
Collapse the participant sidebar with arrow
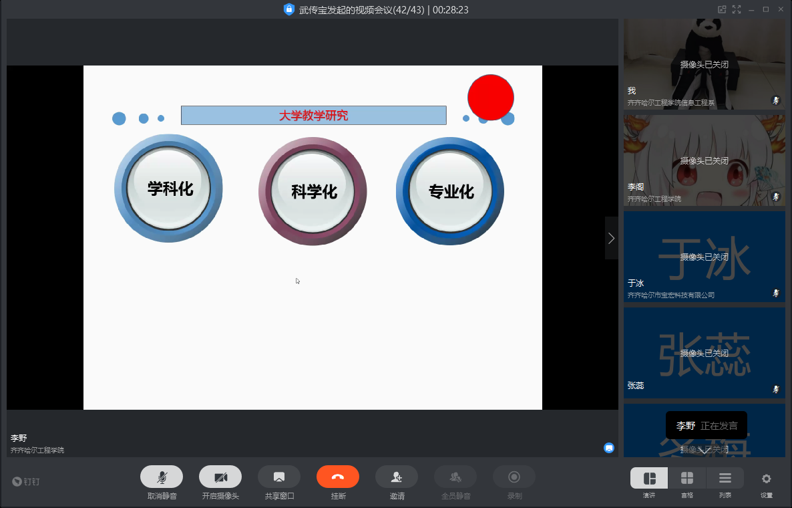(x=611, y=238)
